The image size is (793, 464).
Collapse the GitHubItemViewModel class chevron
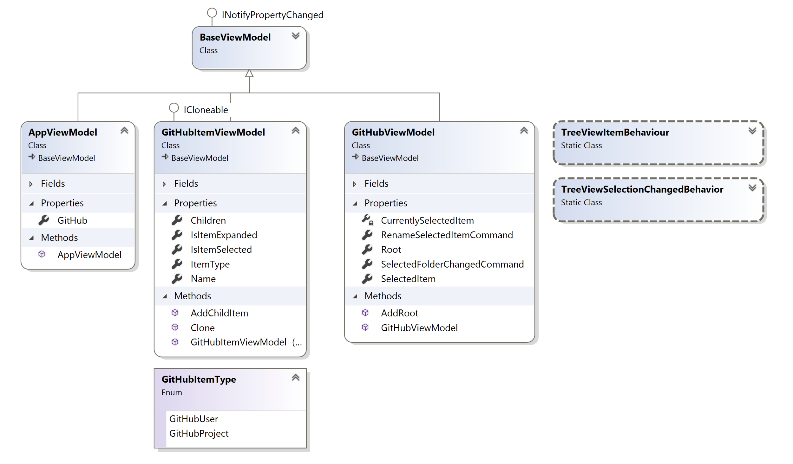tap(296, 130)
